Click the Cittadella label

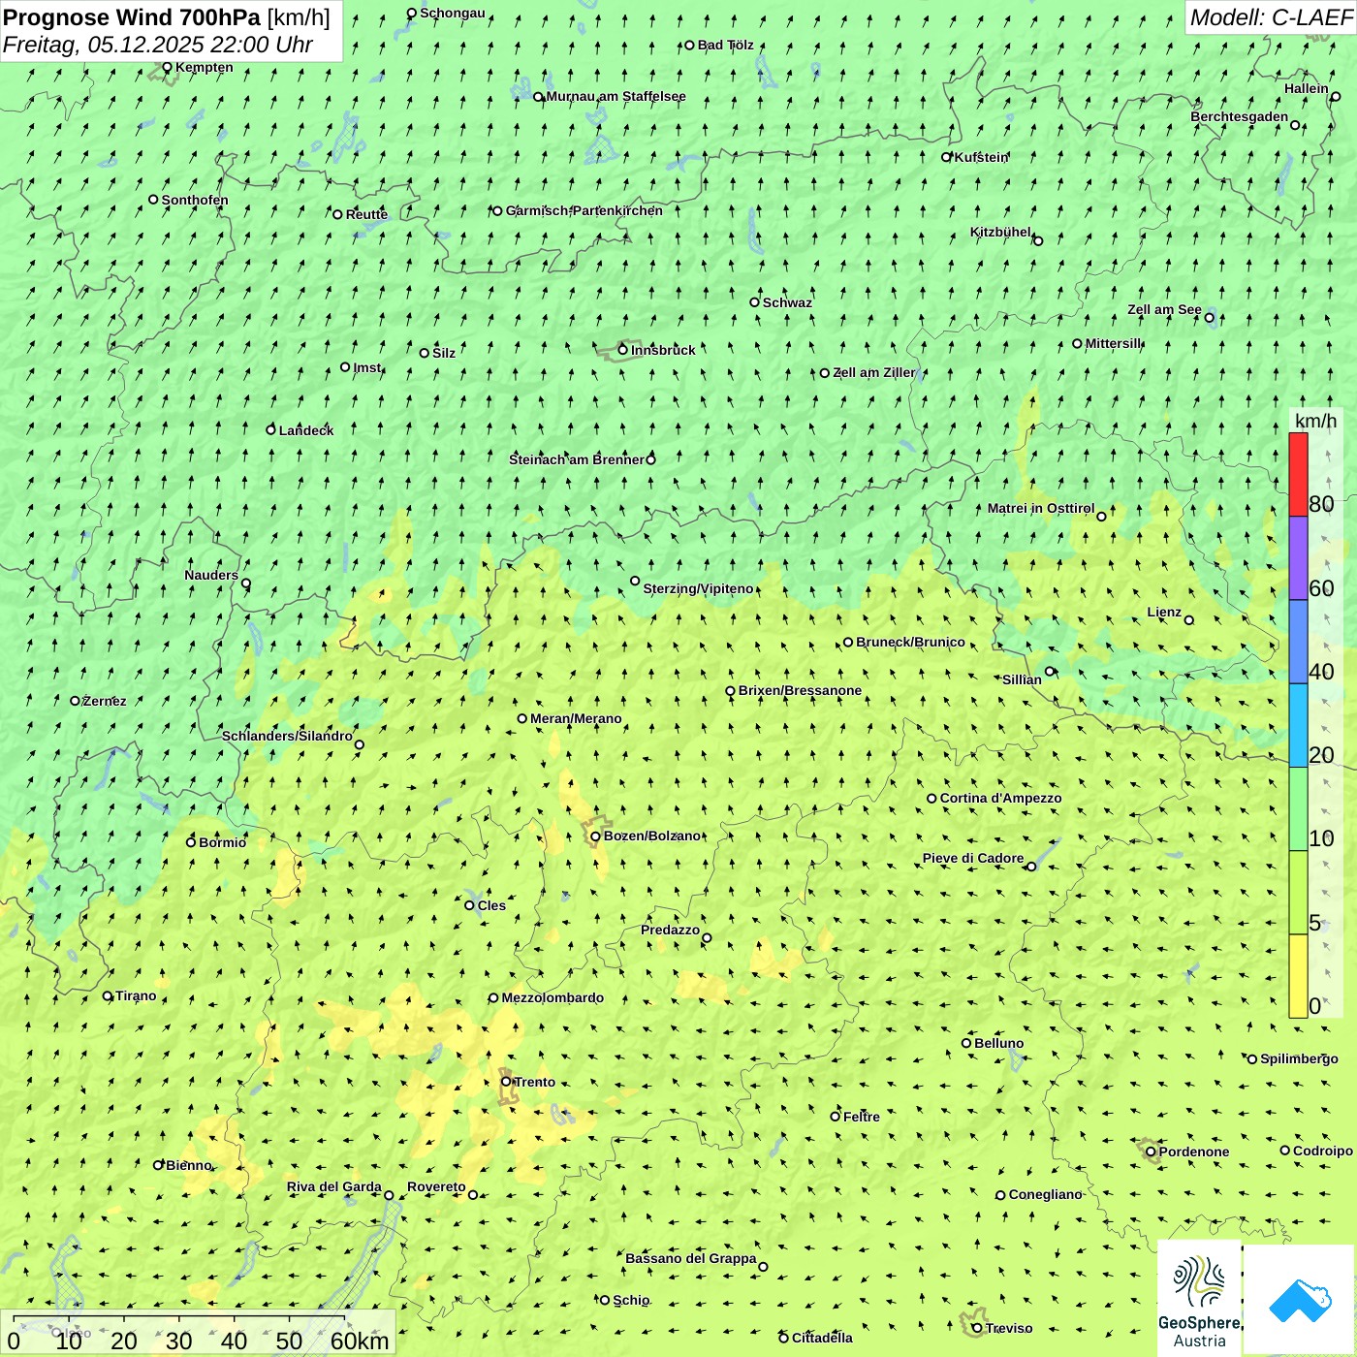pyautogui.click(x=822, y=1338)
